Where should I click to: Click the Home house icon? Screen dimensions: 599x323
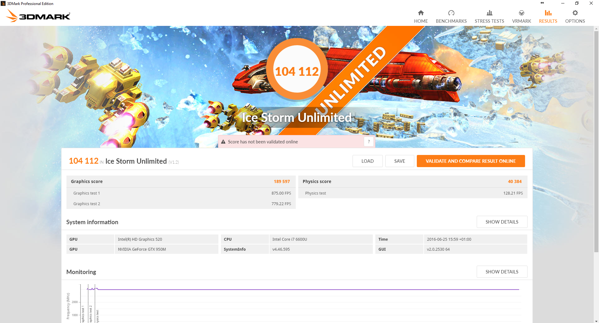[421, 13]
